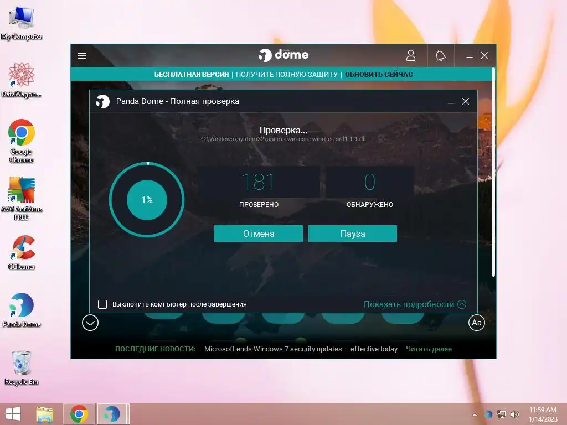Minimize the full scan dialog
The width and height of the screenshot is (567, 425).
point(451,102)
